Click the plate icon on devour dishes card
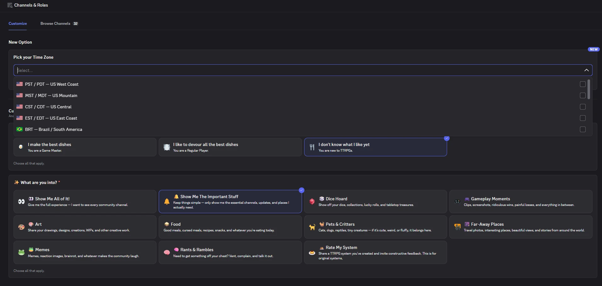Image resolution: width=602 pixels, height=286 pixels. coord(167,147)
